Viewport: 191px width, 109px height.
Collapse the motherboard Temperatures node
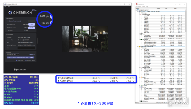click(140, 14)
